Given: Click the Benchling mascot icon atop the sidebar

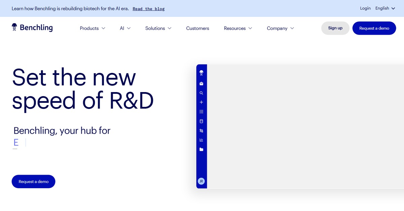Looking at the screenshot, I should coord(201,73).
